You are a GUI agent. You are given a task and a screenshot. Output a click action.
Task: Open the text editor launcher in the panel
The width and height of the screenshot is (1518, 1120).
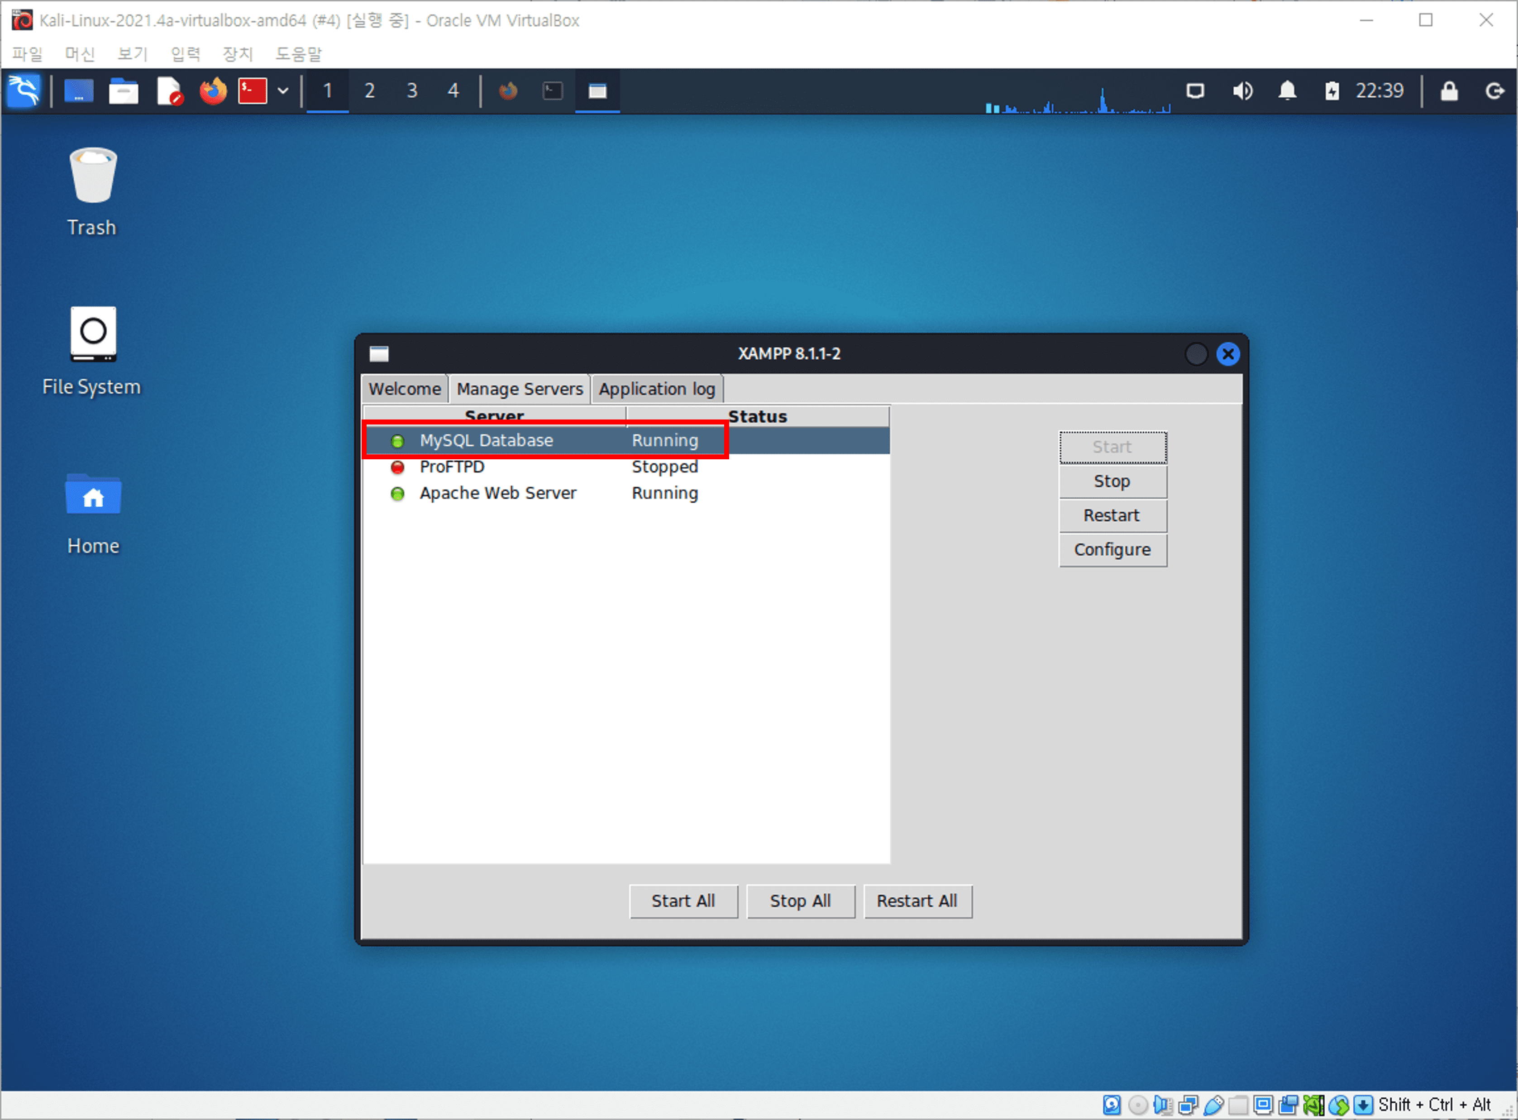pos(169,90)
